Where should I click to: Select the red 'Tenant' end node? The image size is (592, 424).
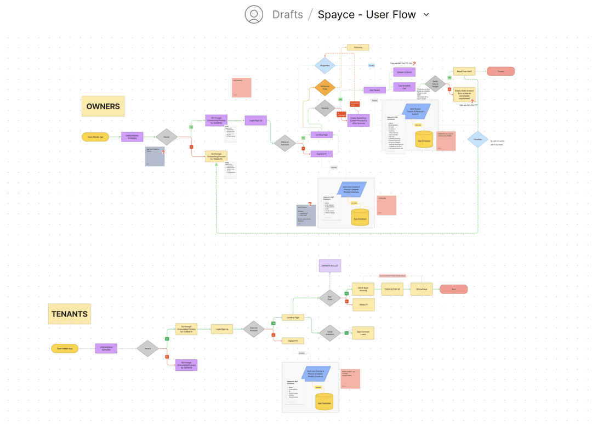click(x=500, y=71)
